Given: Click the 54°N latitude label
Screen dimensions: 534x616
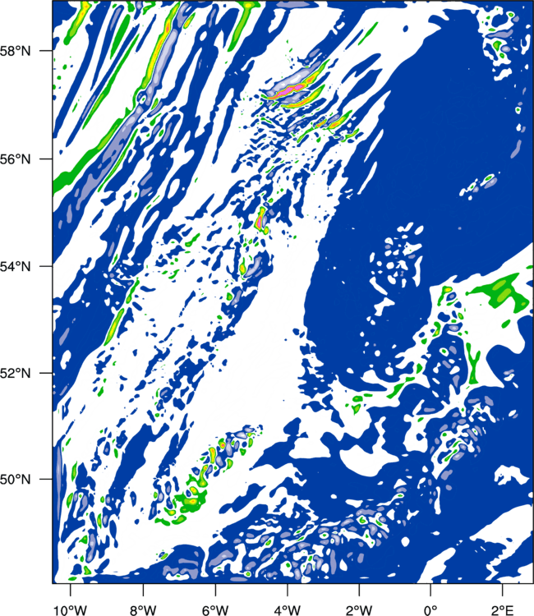Looking at the screenshot, I should [16, 267].
